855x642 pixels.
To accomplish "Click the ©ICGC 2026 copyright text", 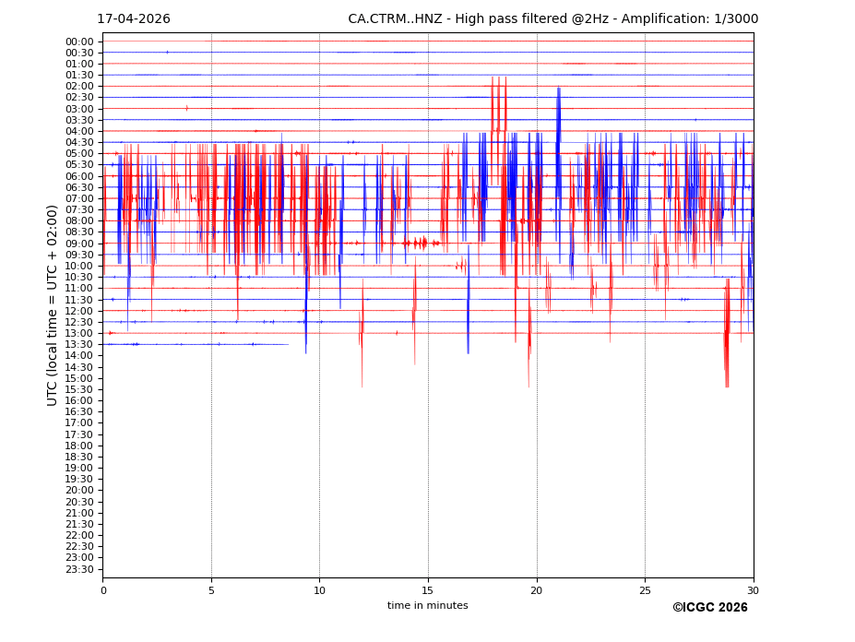I will click(x=709, y=608).
